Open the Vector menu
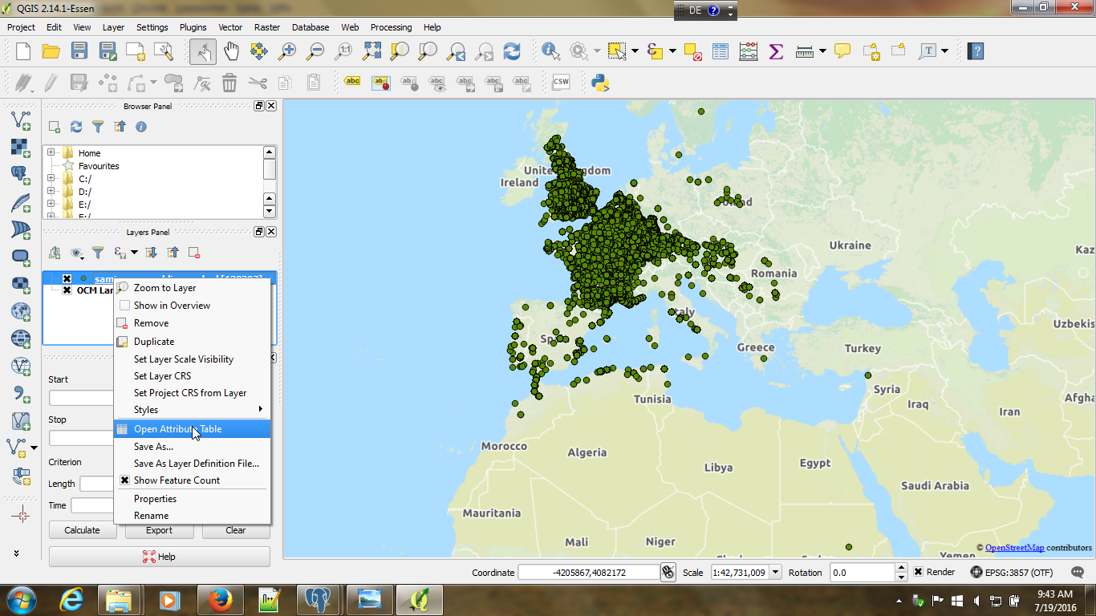The width and height of the screenshot is (1096, 616). click(x=230, y=27)
